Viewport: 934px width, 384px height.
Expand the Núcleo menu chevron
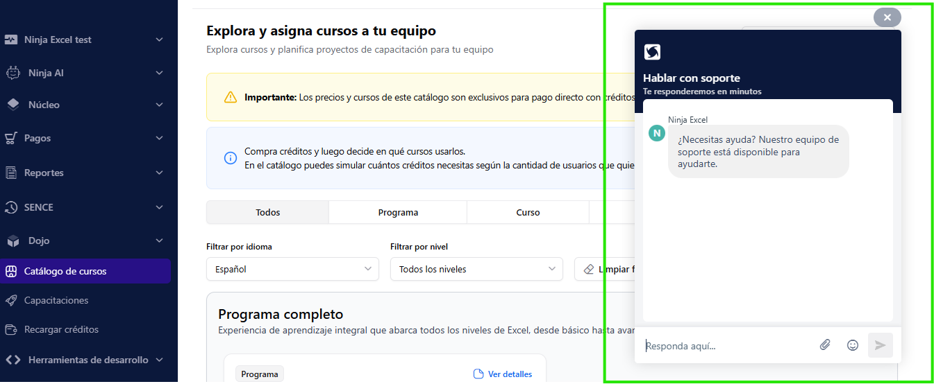(160, 105)
